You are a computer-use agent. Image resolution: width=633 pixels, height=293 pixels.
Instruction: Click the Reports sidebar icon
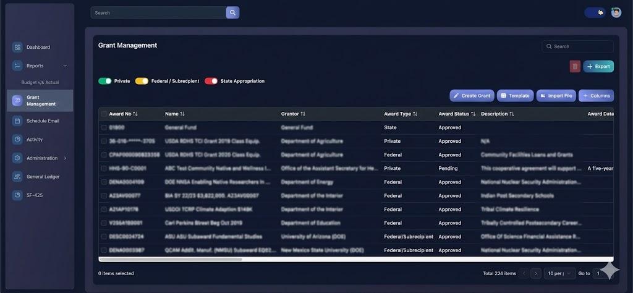(x=17, y=66)
